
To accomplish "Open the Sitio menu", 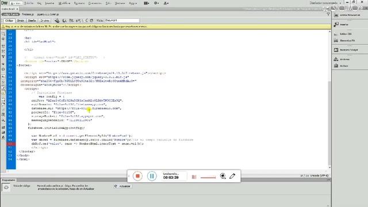I will [x=108, y=3].
